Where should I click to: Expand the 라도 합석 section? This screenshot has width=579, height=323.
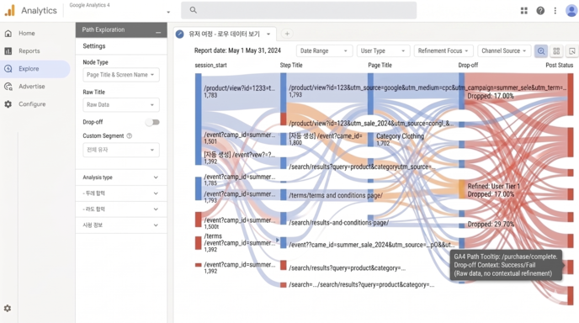(x=121, y=209)
